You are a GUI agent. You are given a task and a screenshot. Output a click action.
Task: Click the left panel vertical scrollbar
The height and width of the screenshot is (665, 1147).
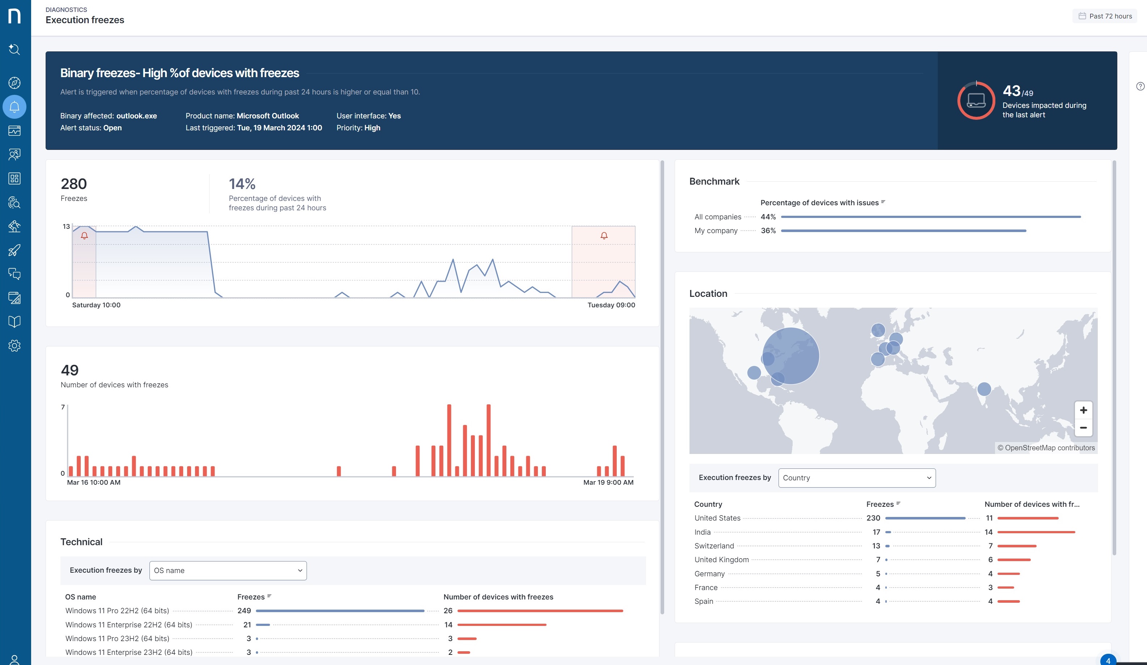(662, 387)
